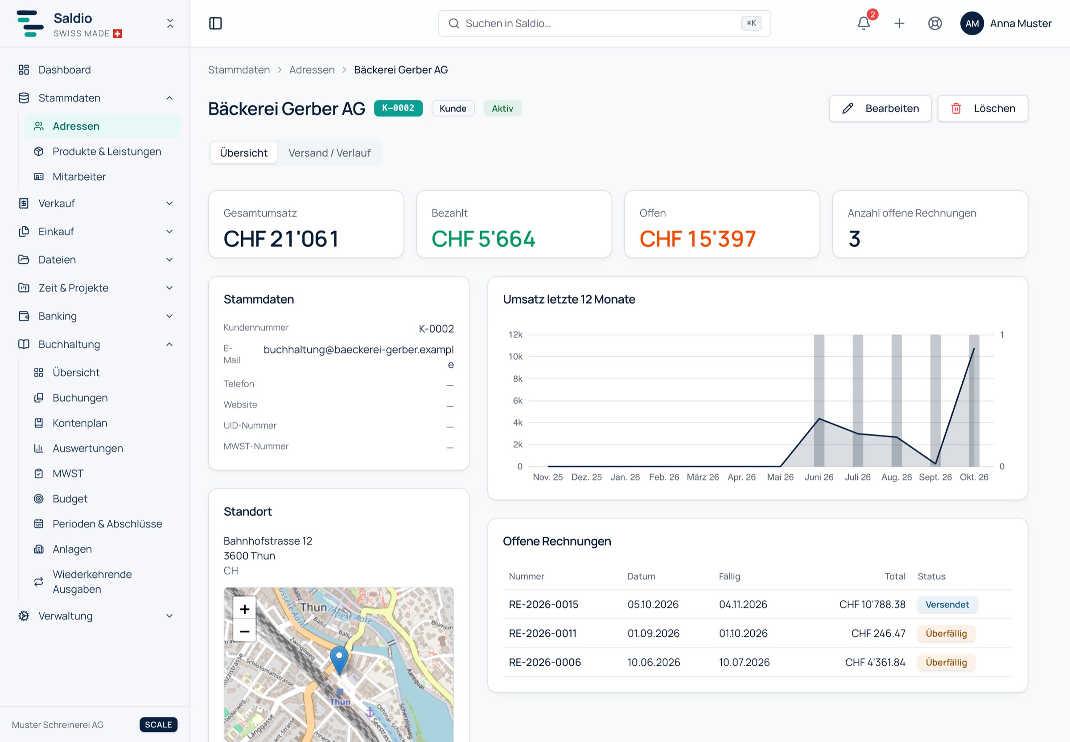Click the Löschen button
1070x742 pixels.
click(x=983, y=108)
